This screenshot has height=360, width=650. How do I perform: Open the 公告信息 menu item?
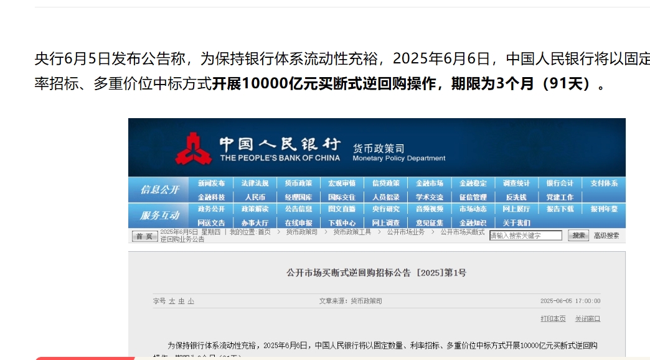[298, 210]
